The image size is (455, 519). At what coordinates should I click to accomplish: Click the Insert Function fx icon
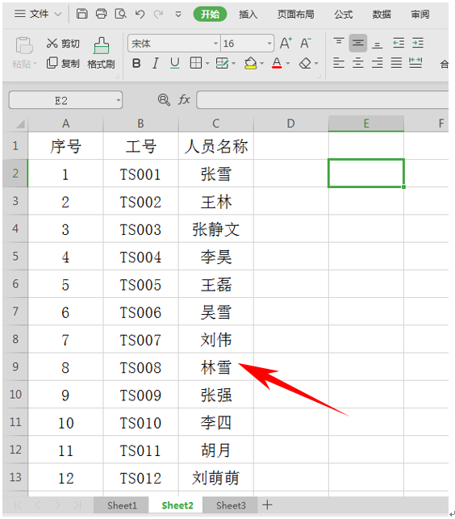point(184,99)
